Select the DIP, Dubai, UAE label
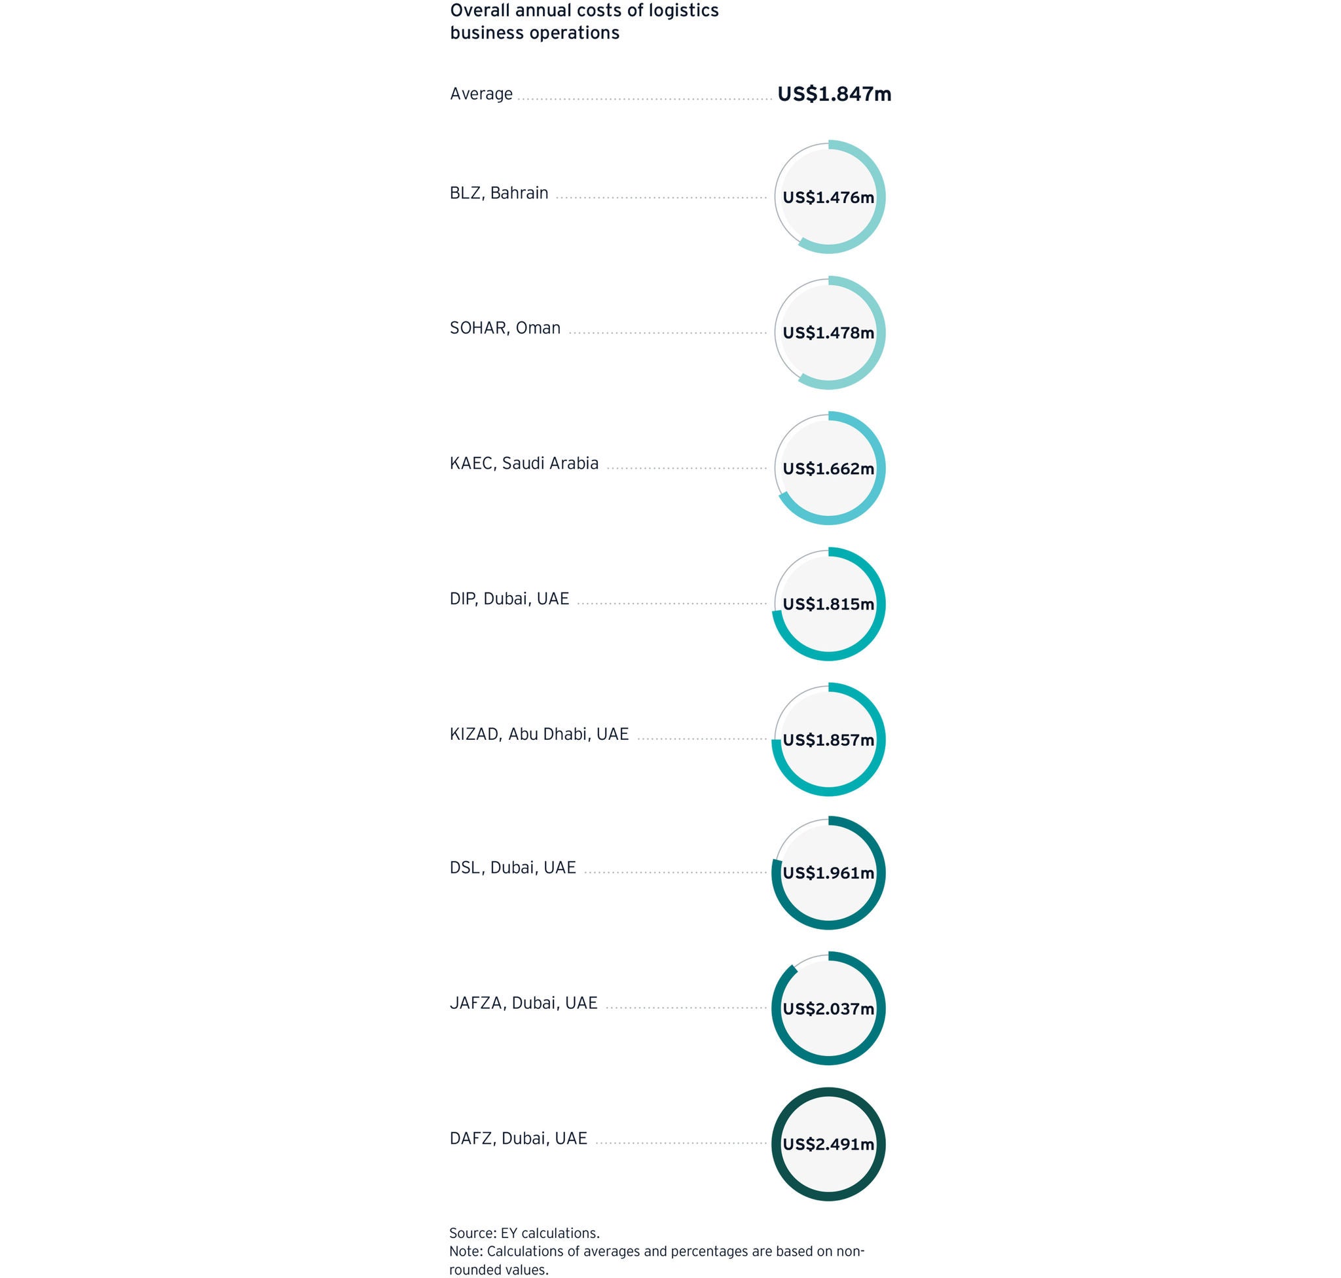1341x1278 pixels. tap(509, 599)
